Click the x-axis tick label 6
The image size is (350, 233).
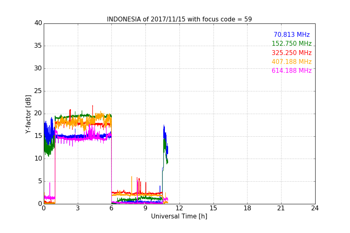point(112,208)
